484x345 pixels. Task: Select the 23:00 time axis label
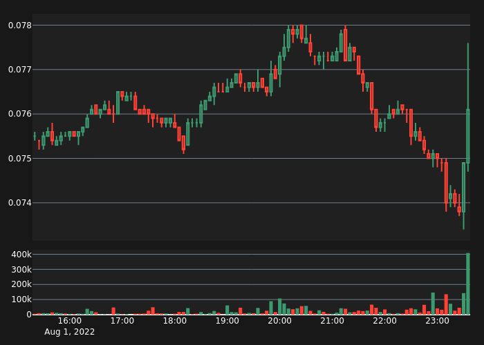click(437, 321)
